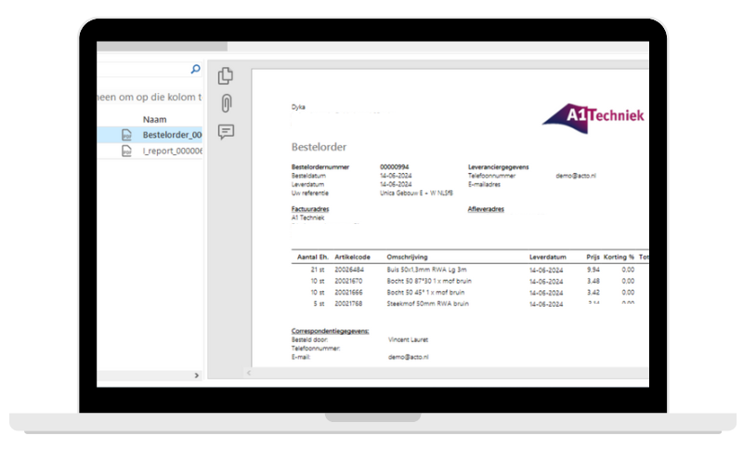Click the Bestelorder heading in the document
Viewport: 743px width, 449px height.
pos(319,147)
